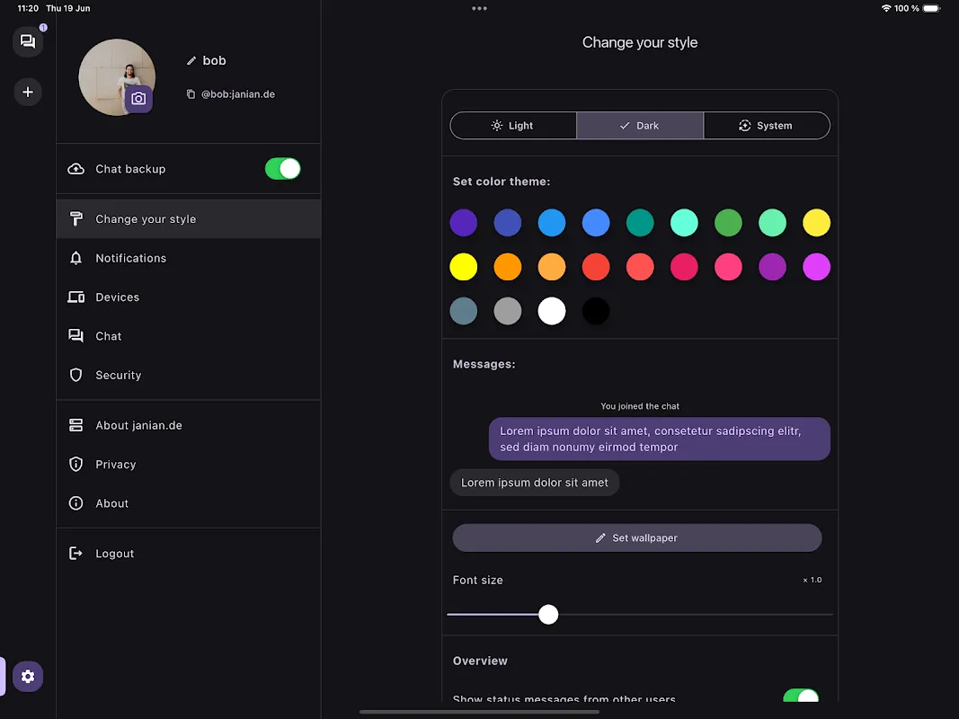Open the chats icon in left rail
Viewport: 959px width, 719px height.
click(28, 41)
